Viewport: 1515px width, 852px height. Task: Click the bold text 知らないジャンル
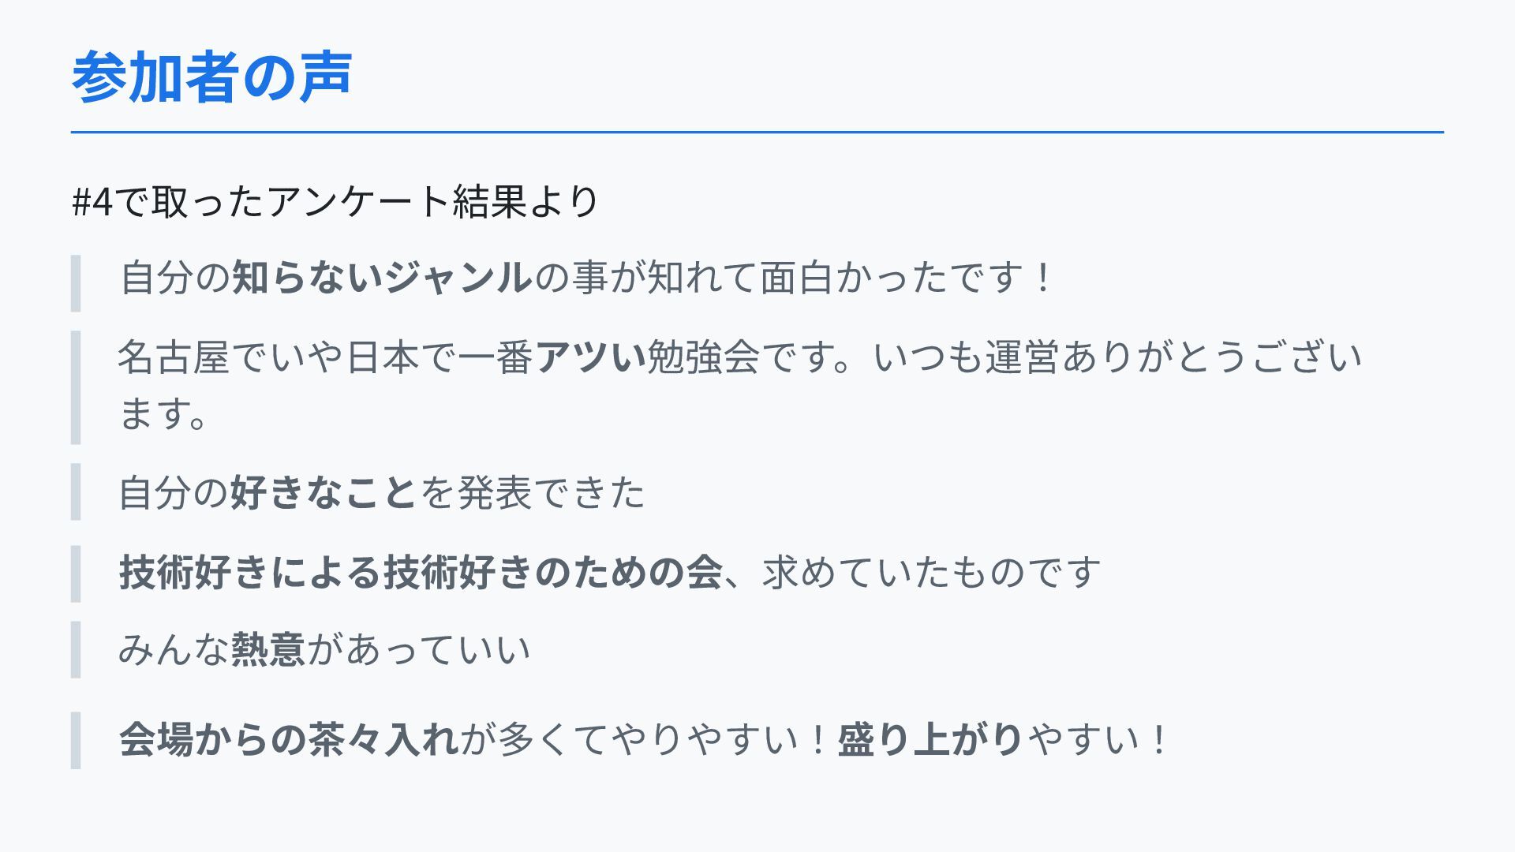[382, 278]
